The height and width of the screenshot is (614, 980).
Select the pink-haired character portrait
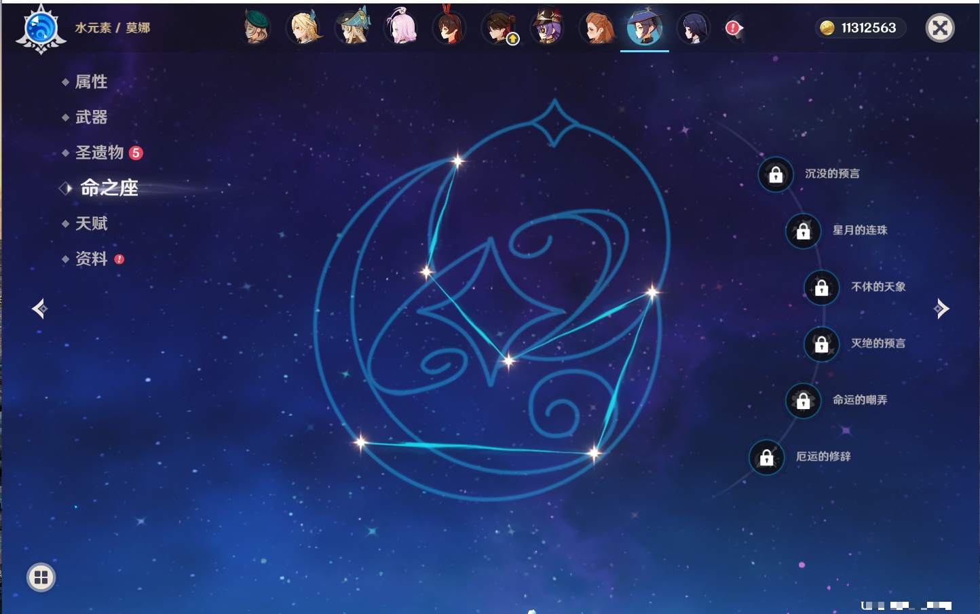click(401, 28)
